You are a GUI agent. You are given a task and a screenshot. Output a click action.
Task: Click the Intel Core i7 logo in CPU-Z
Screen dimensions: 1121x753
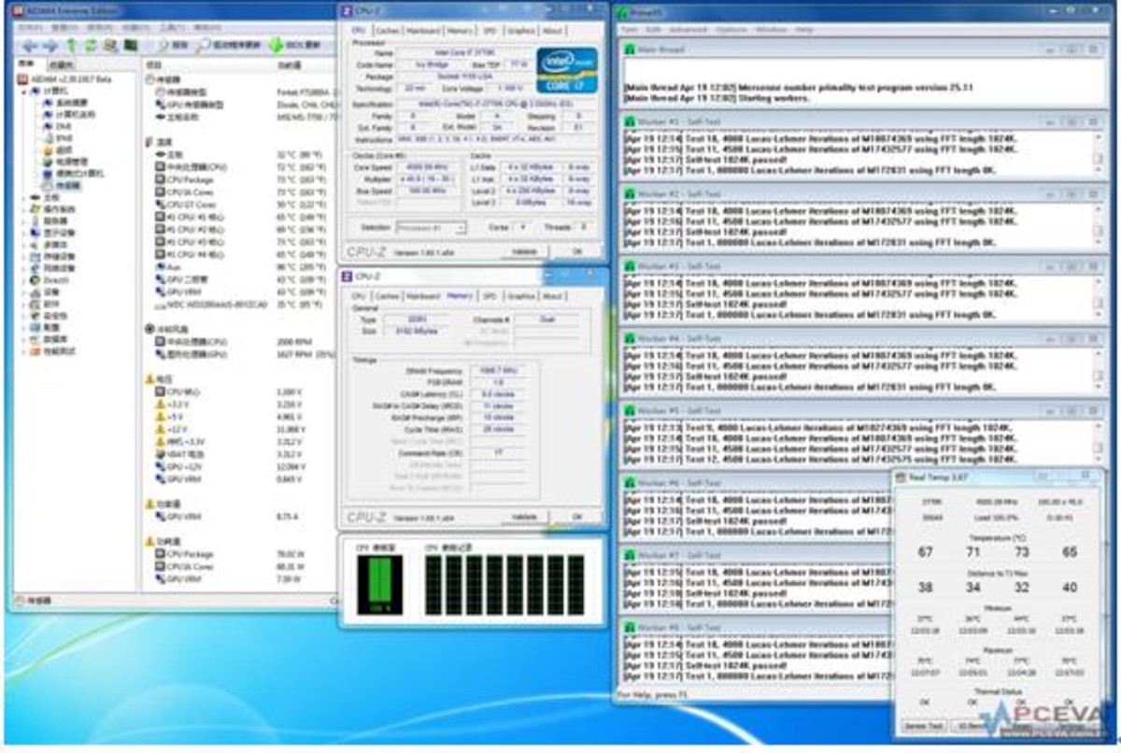566,69
